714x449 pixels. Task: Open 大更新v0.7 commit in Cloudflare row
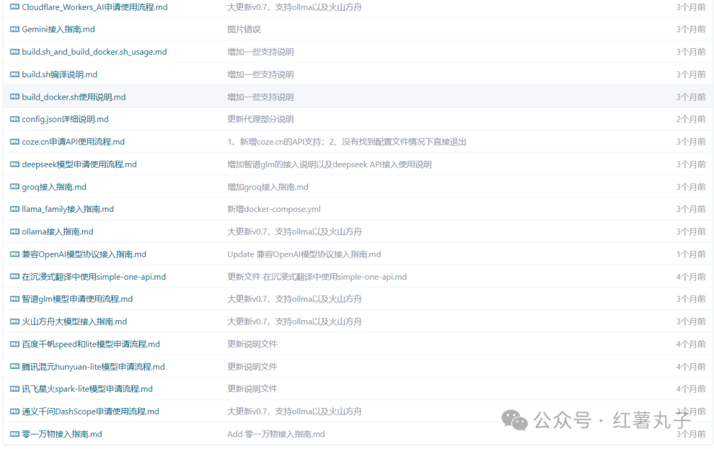click(295, 7)
